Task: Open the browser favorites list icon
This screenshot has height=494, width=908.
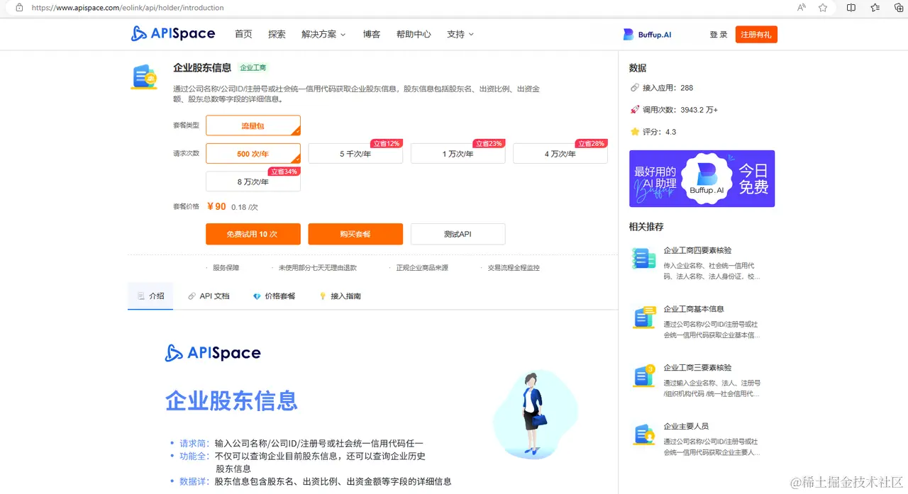Action: (875, 8)
